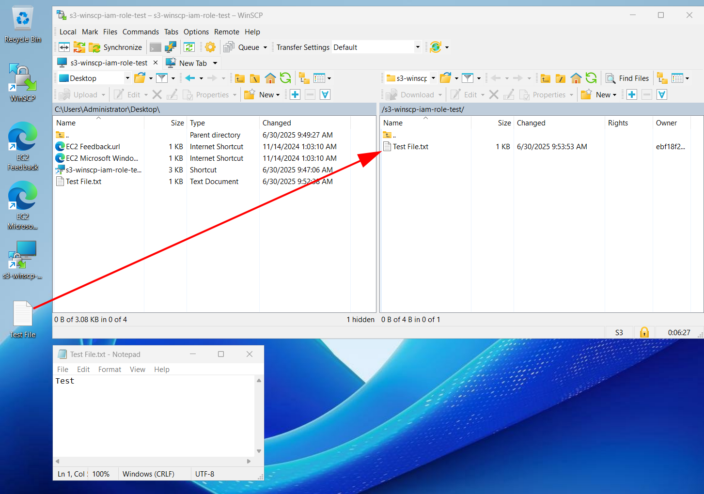Open terminal console icon in toolbar
This screenshot has height=494, width=704.
click(x=156, y=47)
